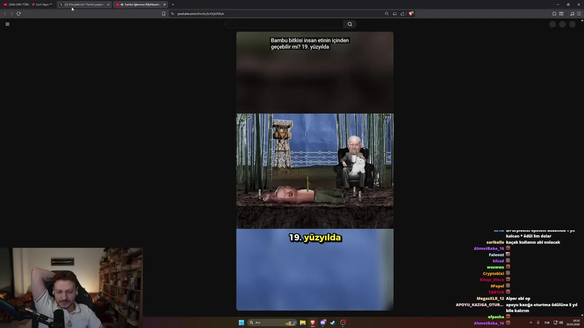Screen dimensions: 584x328
Task: Open the volume control tray icon
Action: [x=561, y=323]
